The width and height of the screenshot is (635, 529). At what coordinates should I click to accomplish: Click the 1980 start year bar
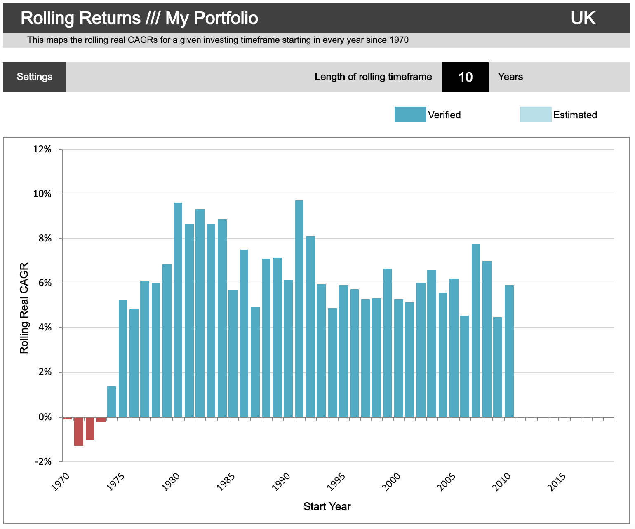click(x=178, y=309)
